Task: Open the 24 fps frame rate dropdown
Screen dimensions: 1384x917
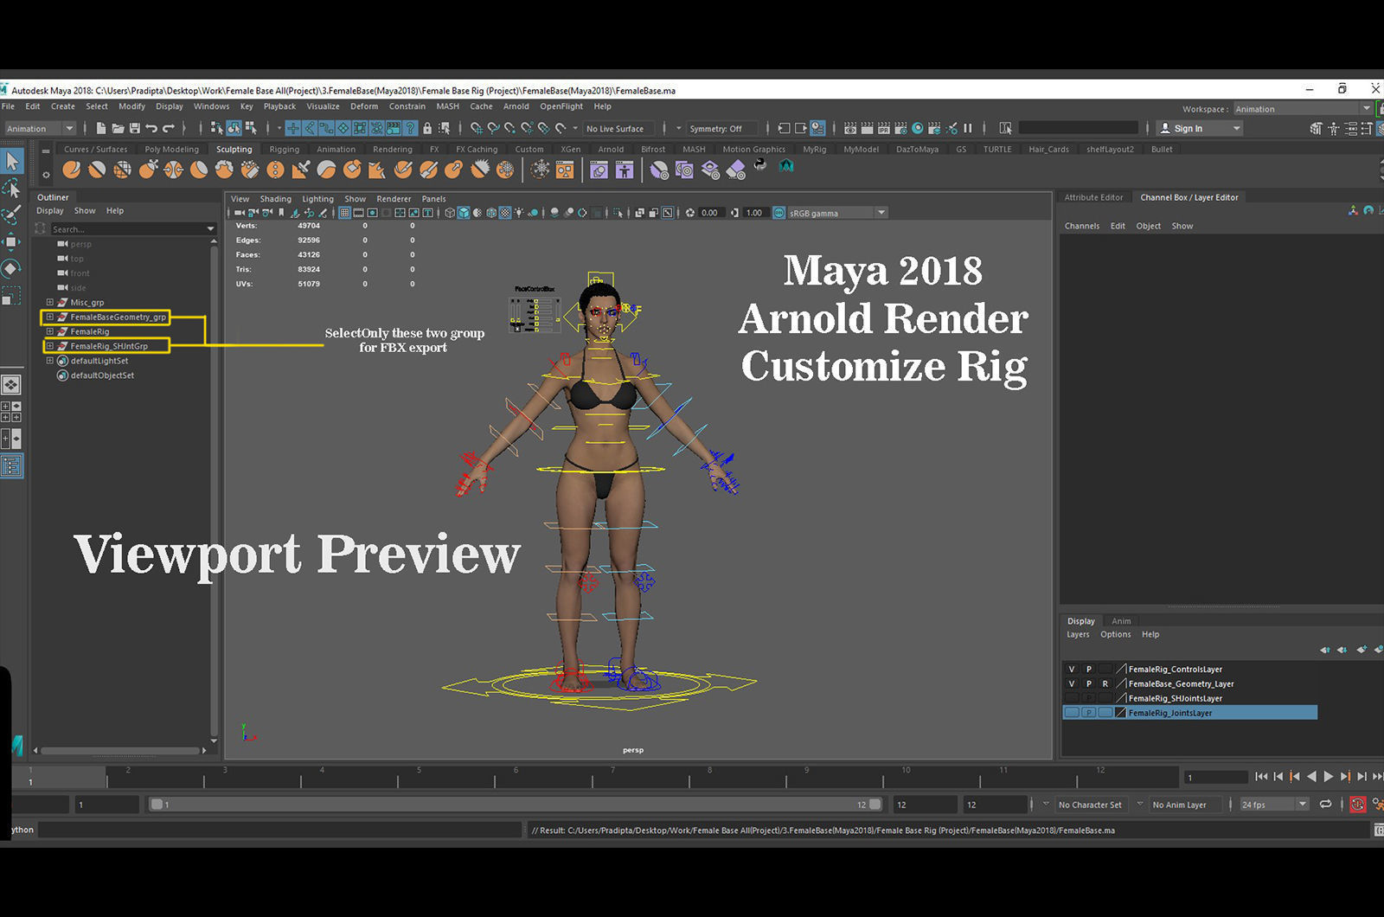Action: pyautogui.click(x=1274, y=805)
